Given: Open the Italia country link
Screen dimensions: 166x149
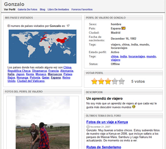Looking at the screenshot, I should coord(11,74).
